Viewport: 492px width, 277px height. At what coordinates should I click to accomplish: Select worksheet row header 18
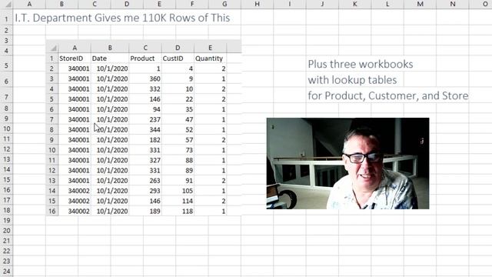click(6, 210)
